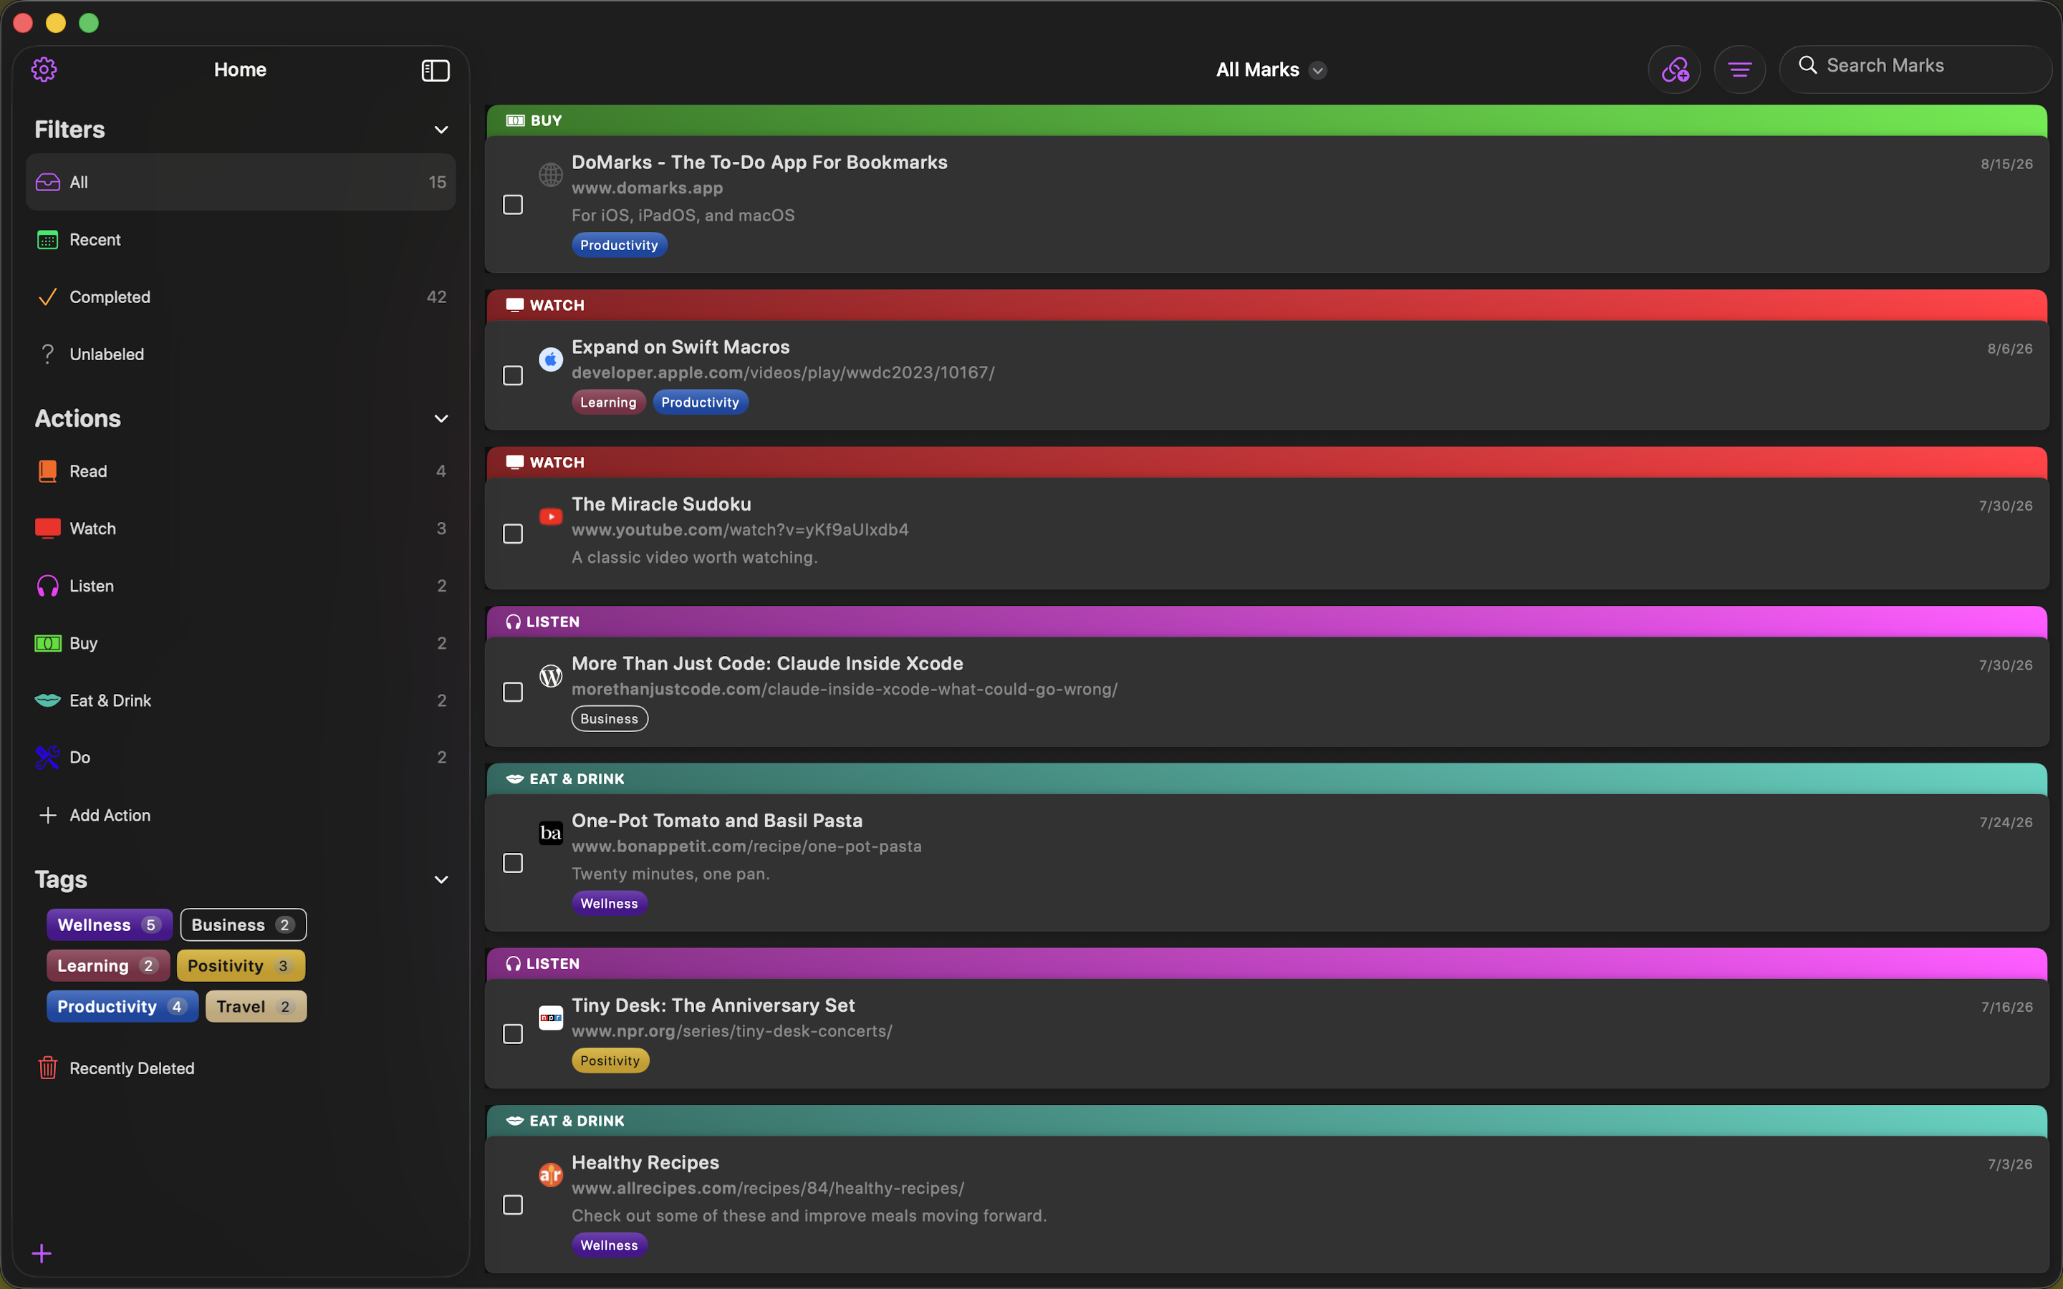Filter by Positivity tag in sidebar

(241, 966)
